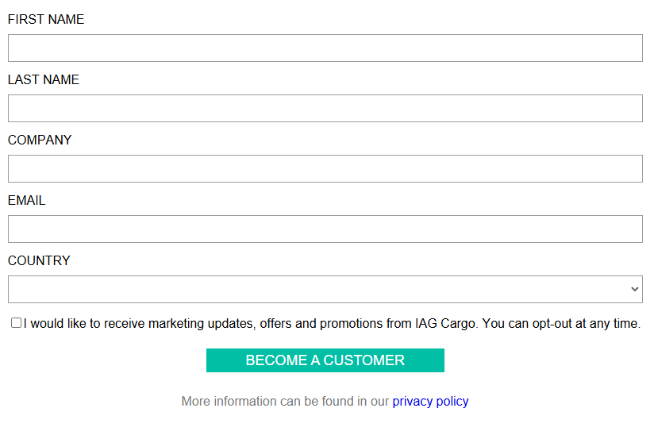Click the EMAIL label text
This screenshot has width=654, height=435.
tap(27, 201)
